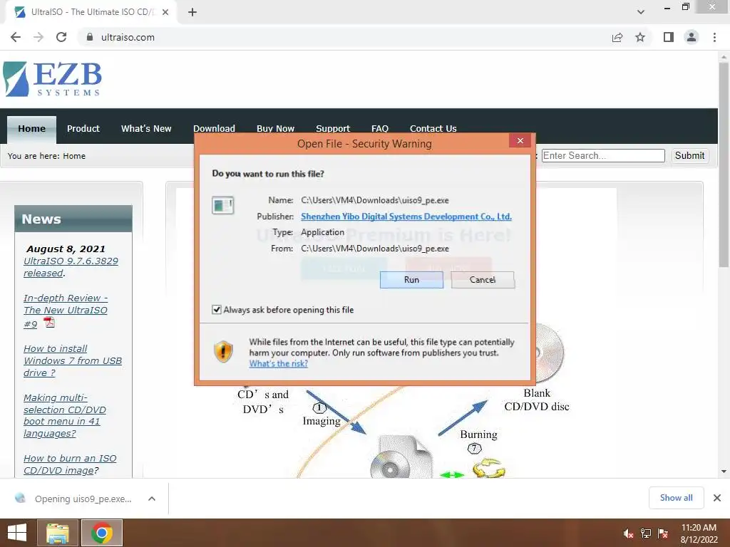Open a new browser tab

tap(192, 12)
